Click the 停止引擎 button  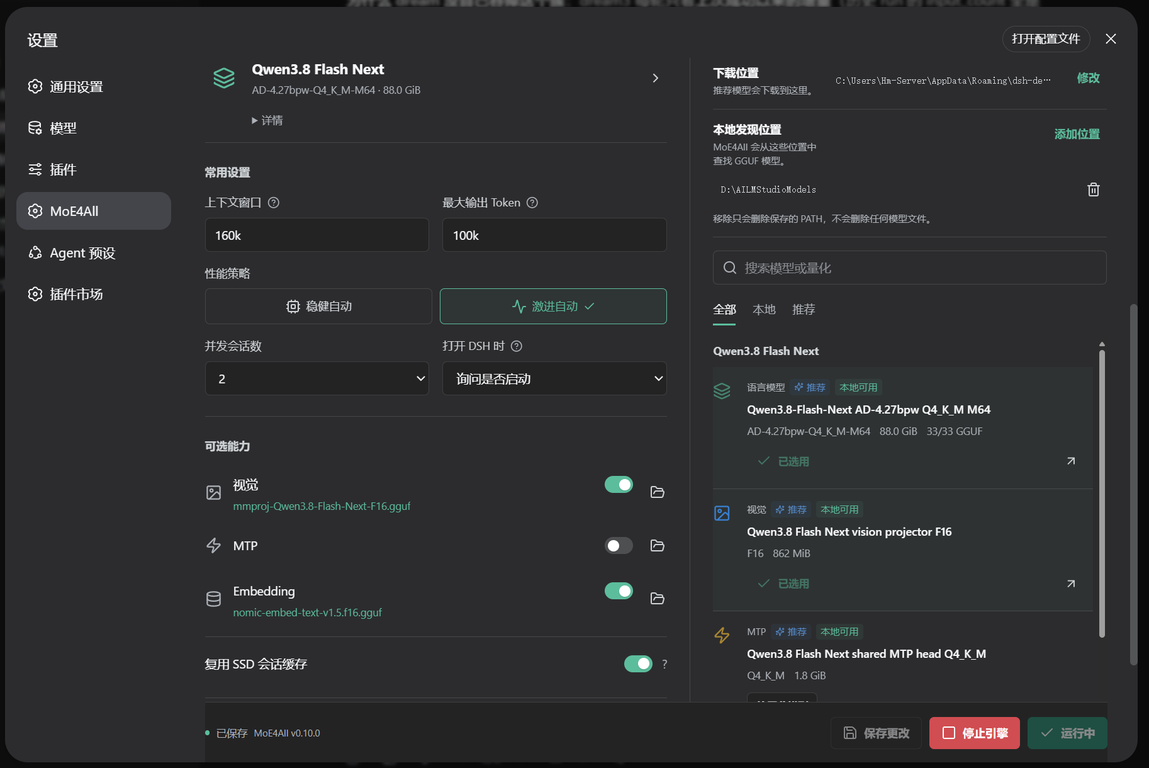coord(974,733)
